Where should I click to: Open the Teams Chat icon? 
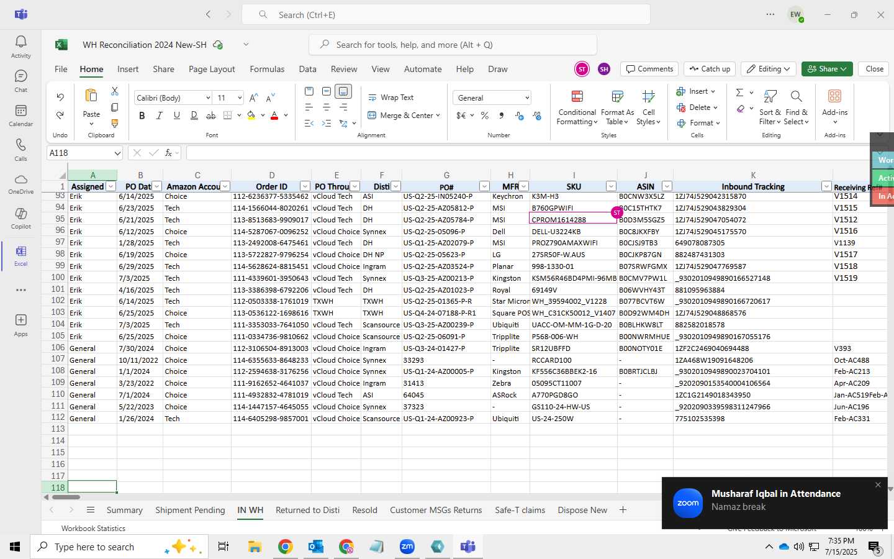20,81
